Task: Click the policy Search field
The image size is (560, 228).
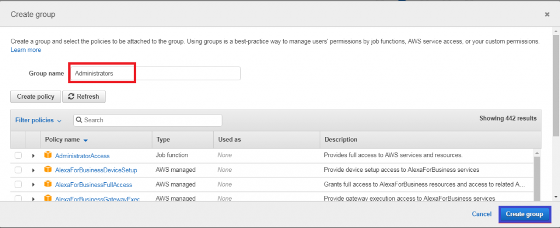Action: [148, 121]
